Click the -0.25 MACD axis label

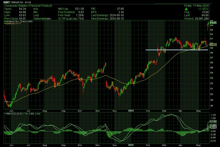(x=213, y=134)
